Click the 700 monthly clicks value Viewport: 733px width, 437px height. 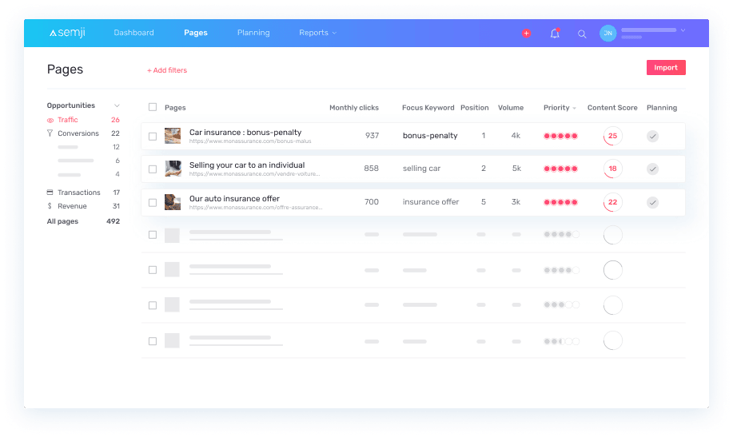(x=372, y=202)
